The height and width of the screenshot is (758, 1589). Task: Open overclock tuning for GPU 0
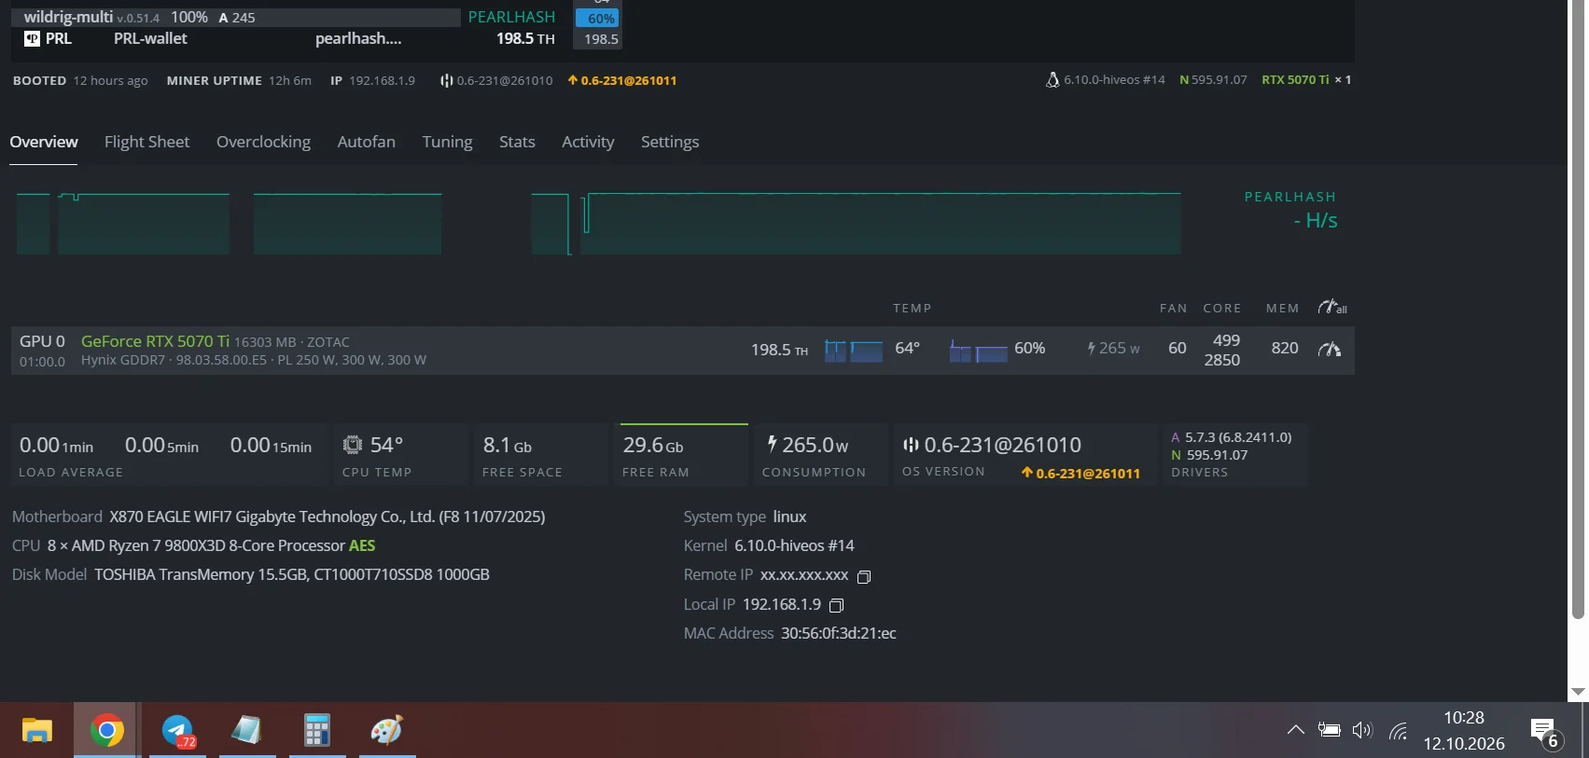tap(1330, 350)
